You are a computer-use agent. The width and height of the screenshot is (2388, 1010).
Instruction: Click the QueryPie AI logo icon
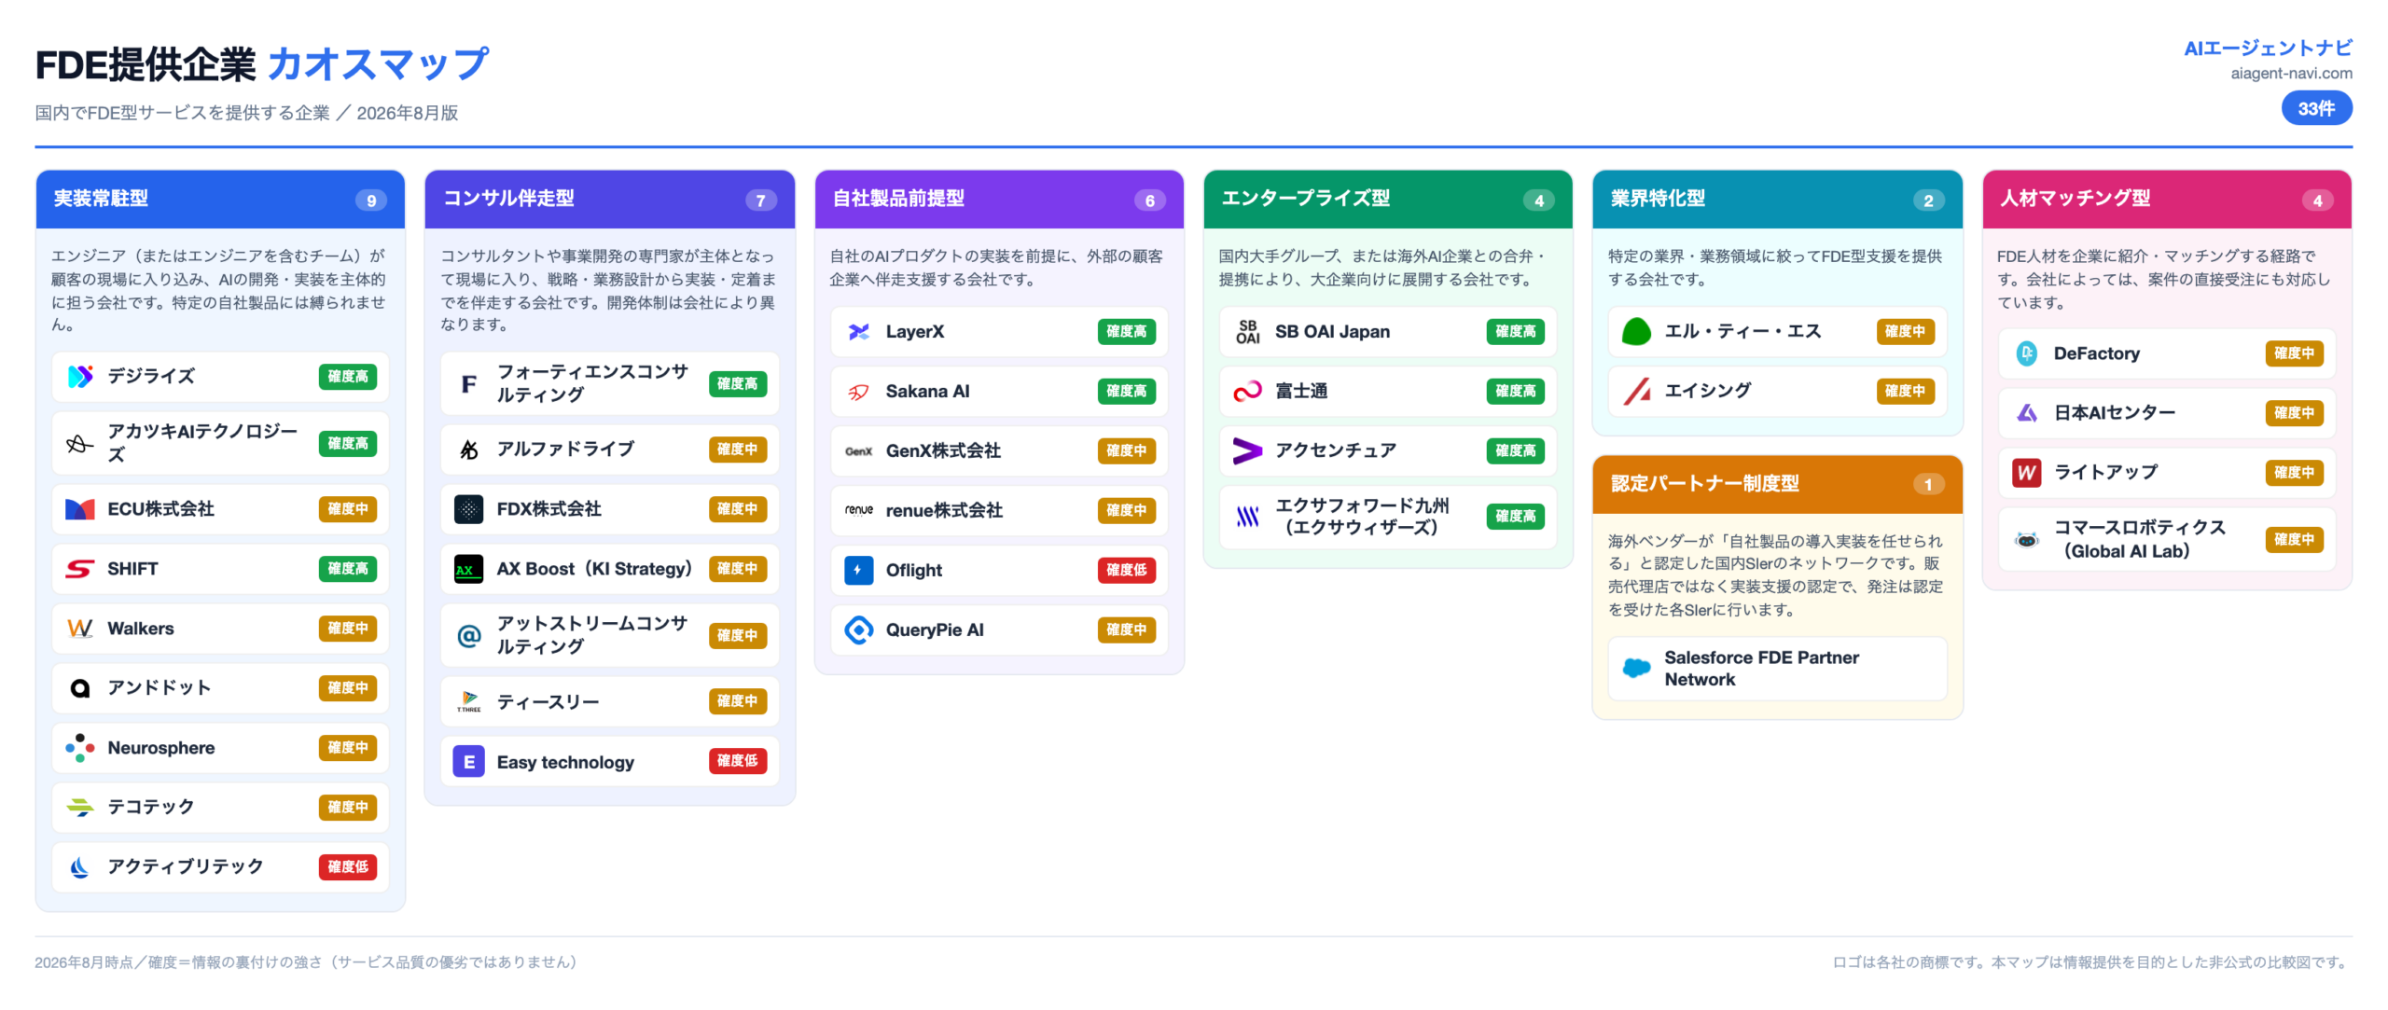click(x=859, y=630)
